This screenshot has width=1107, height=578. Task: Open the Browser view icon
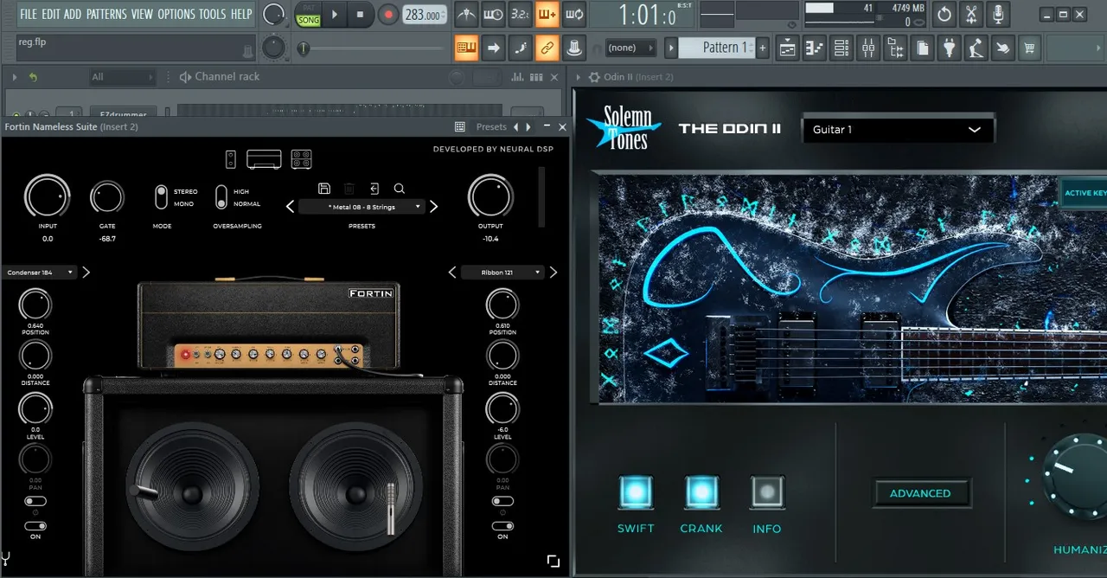point(895,48)
